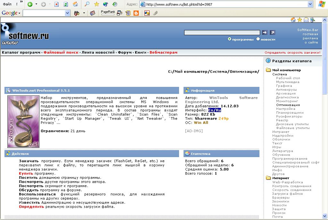Stop page loading with the red X icon

56,4
